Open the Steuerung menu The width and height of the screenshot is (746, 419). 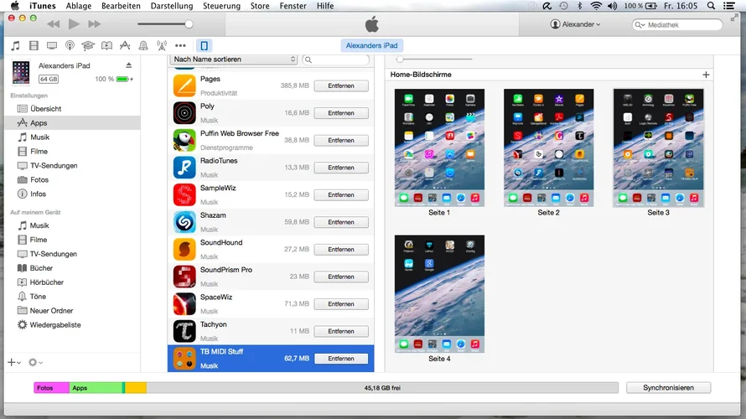(x=221, y=6)
